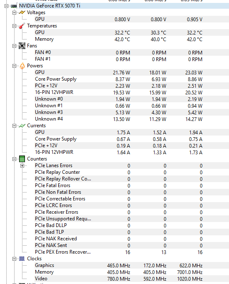Screen dimensions: 229x284
Task: Click the Currents green waveform icon
Action: click(x=22, y=126)
